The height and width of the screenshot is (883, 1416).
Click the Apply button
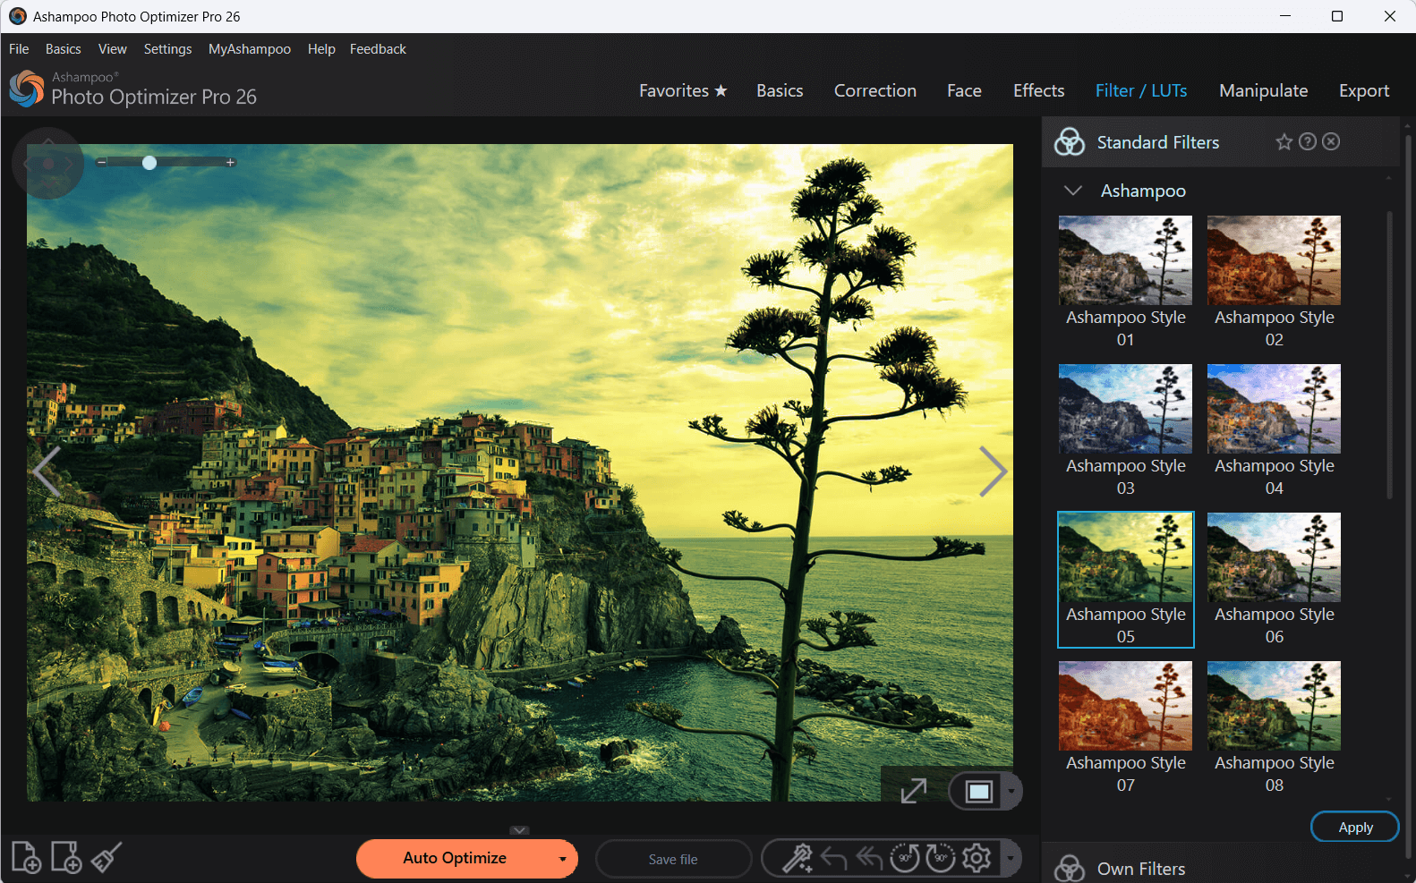(x=1354, y=827)
